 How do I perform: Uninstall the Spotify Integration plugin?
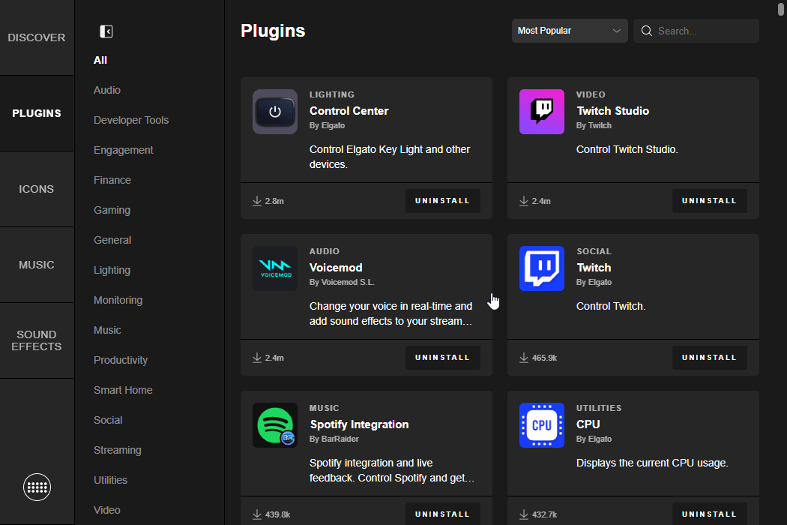pos(443,514)
